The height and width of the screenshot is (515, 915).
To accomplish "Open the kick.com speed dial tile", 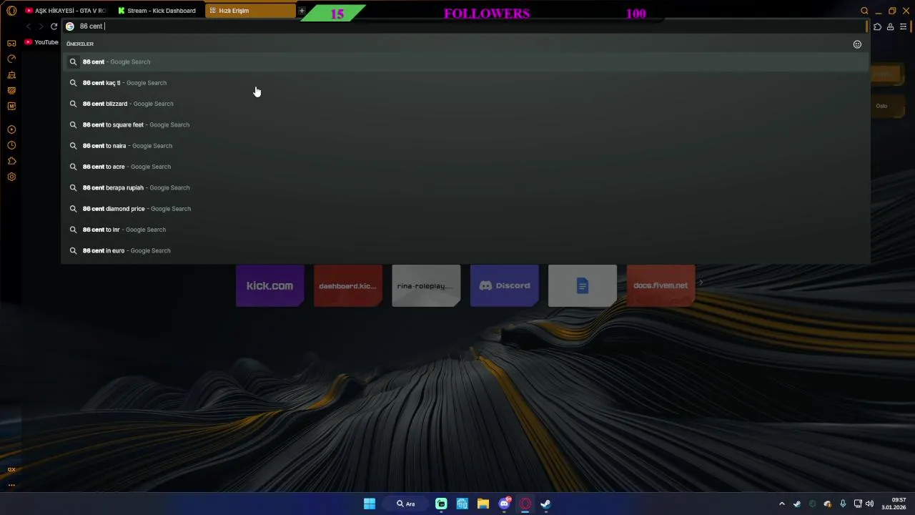I will pyautogui.click(x=269, y=285).
